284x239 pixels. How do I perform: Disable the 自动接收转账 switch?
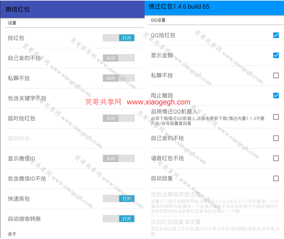pyautogui.click(x=119, y=219)
